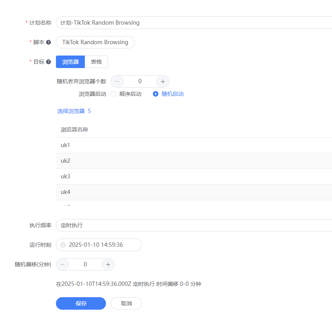This screenshot has height=323, width=332.
Task: Click plus icon to increase 随机偏移 minutes
Action: pyautogui.click(x=108, y=264)
